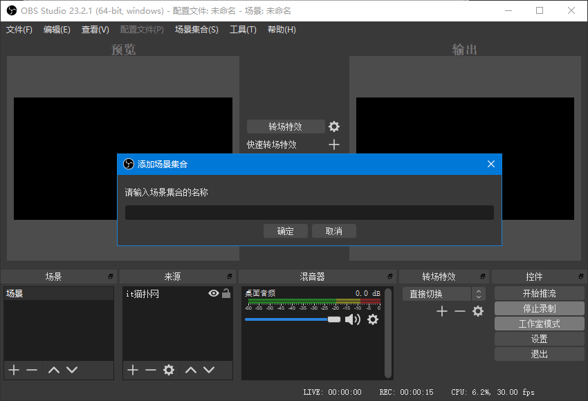The image size is (588, 401).
Task: Click the 桌面音频 label
Action: coord(260,293)
